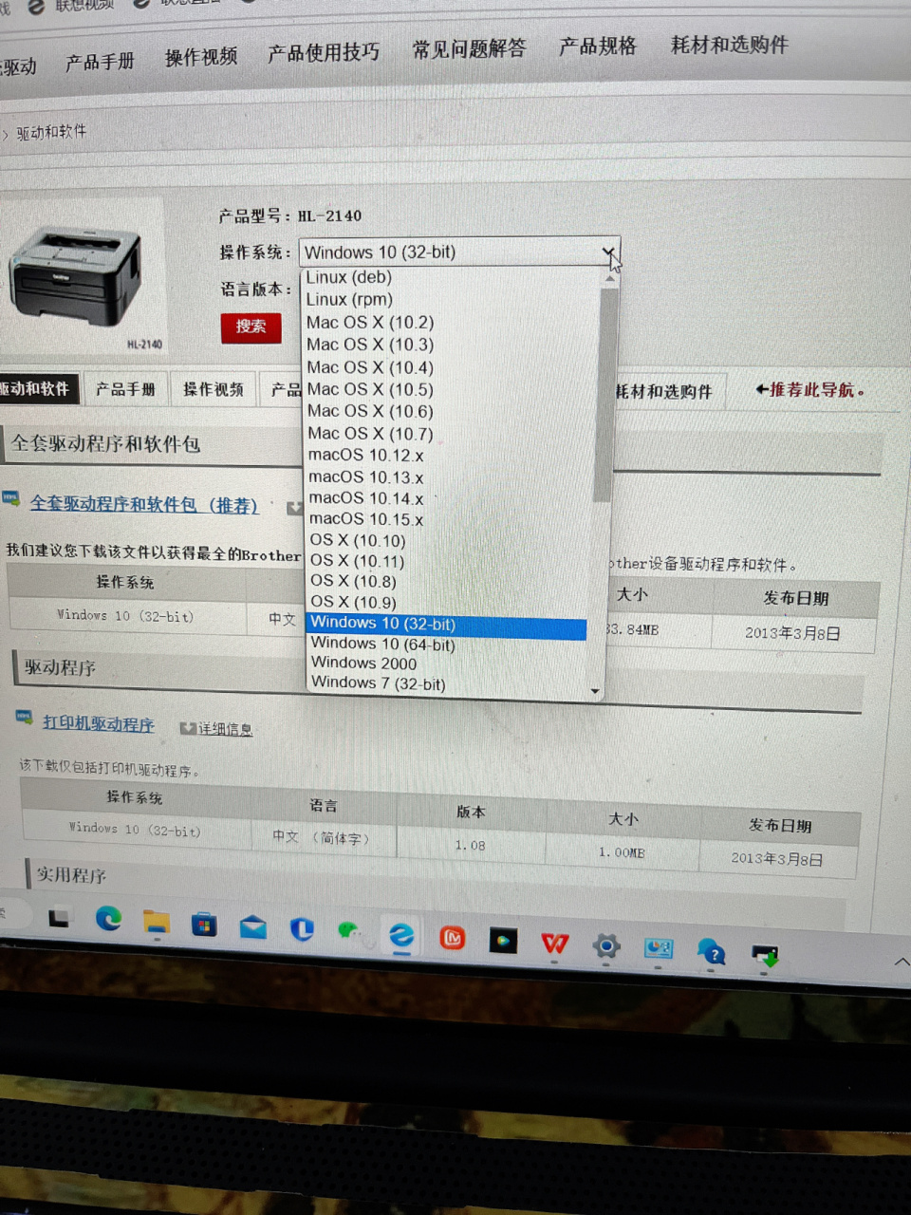Click the 搜索 button

(x=251, y=327)
